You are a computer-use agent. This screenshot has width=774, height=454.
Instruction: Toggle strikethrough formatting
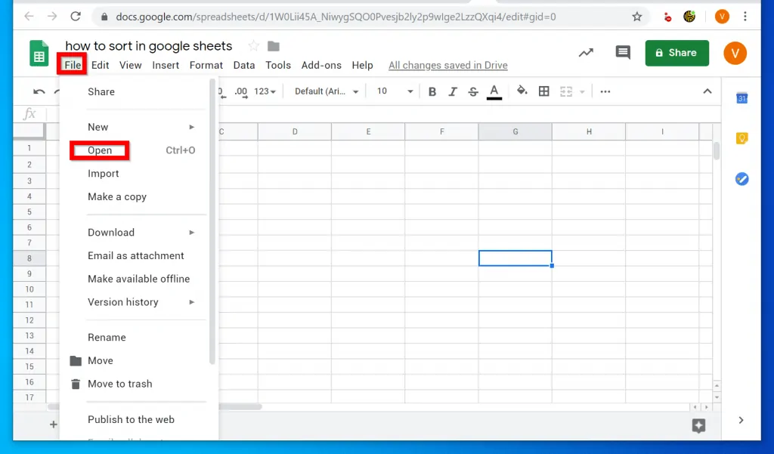pos(472,91)
